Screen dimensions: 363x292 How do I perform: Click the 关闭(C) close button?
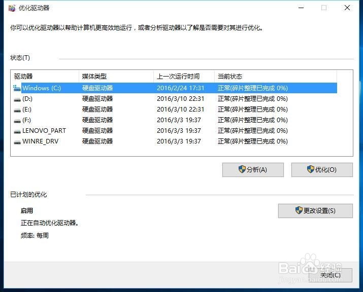tap(331, 275)
